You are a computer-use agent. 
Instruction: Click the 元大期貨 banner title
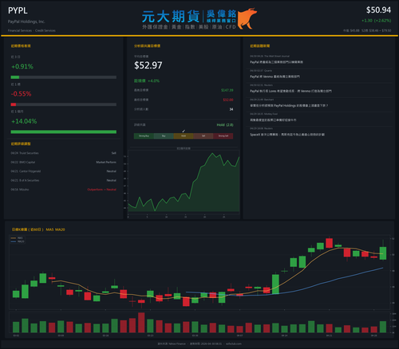171,16
